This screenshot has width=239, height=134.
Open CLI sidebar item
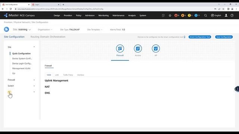[x=13, y=73]
